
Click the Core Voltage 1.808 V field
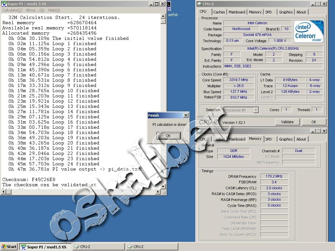pyautogui.click(x=280, y=41)
